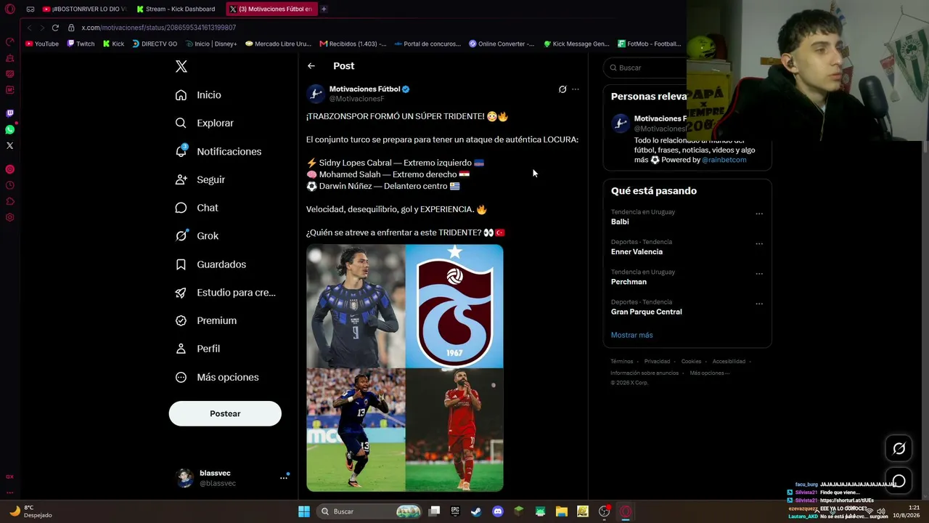The width and height of the screenshot is (929, 523).
Task: Open Información sobre anuncios link
Action: 644,373
